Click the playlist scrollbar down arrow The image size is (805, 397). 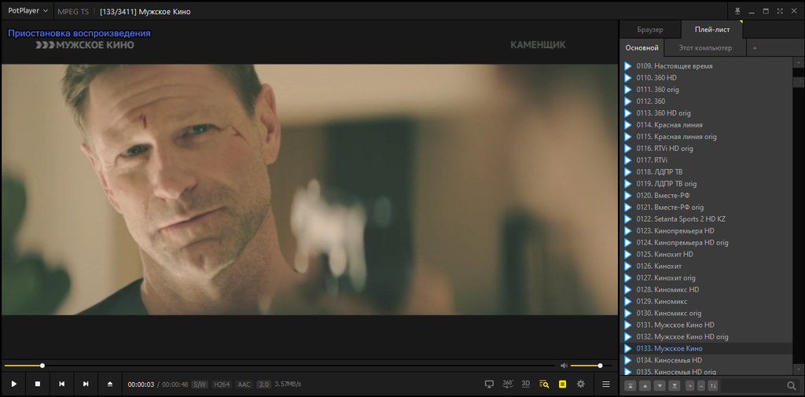799,369
